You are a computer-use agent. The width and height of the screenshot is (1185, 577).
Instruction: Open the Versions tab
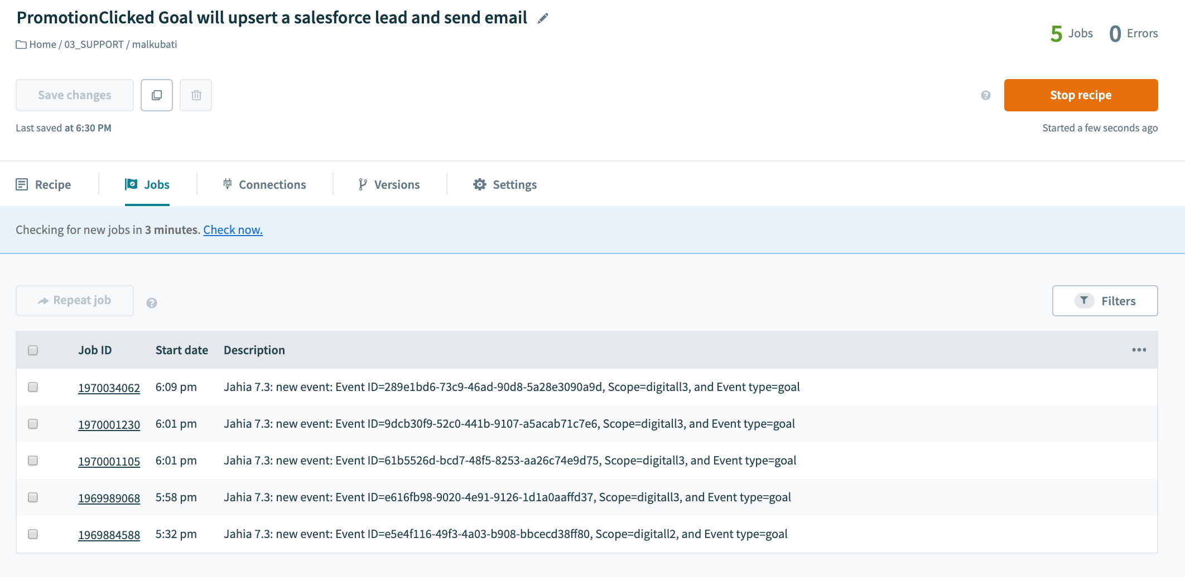[389, 184]
